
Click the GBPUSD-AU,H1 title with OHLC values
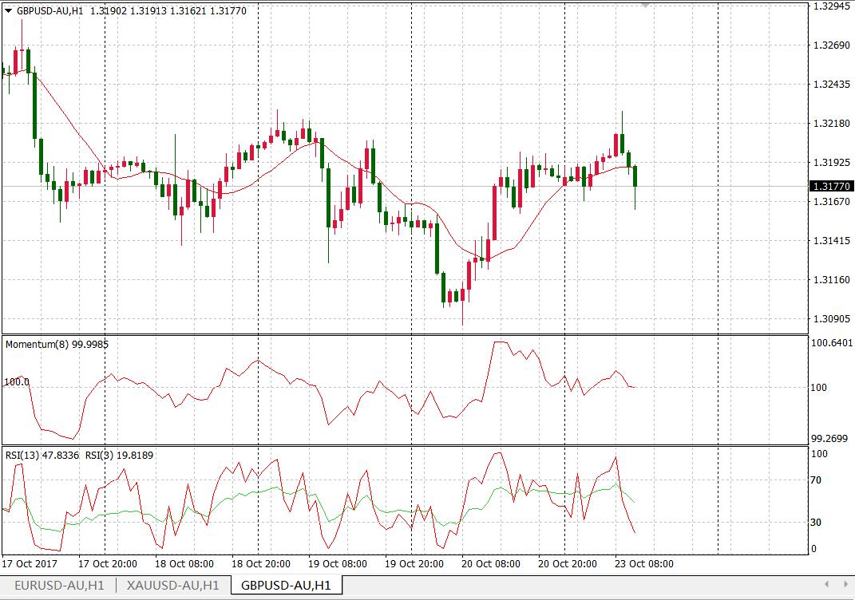point(132,11)
